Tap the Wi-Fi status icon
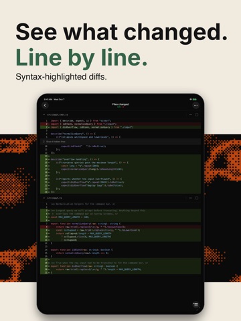Screen dimensions: 241x321 [x=191, y=99]
